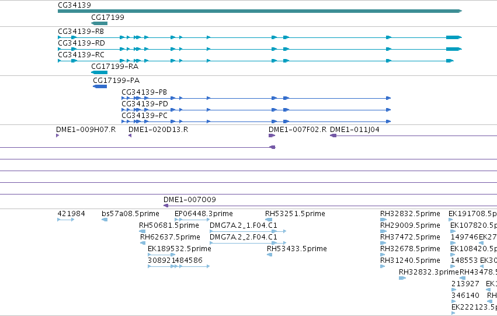Select the RH53251.5prime EST label
The image size is (497, 316).
(x=295, y=214)
